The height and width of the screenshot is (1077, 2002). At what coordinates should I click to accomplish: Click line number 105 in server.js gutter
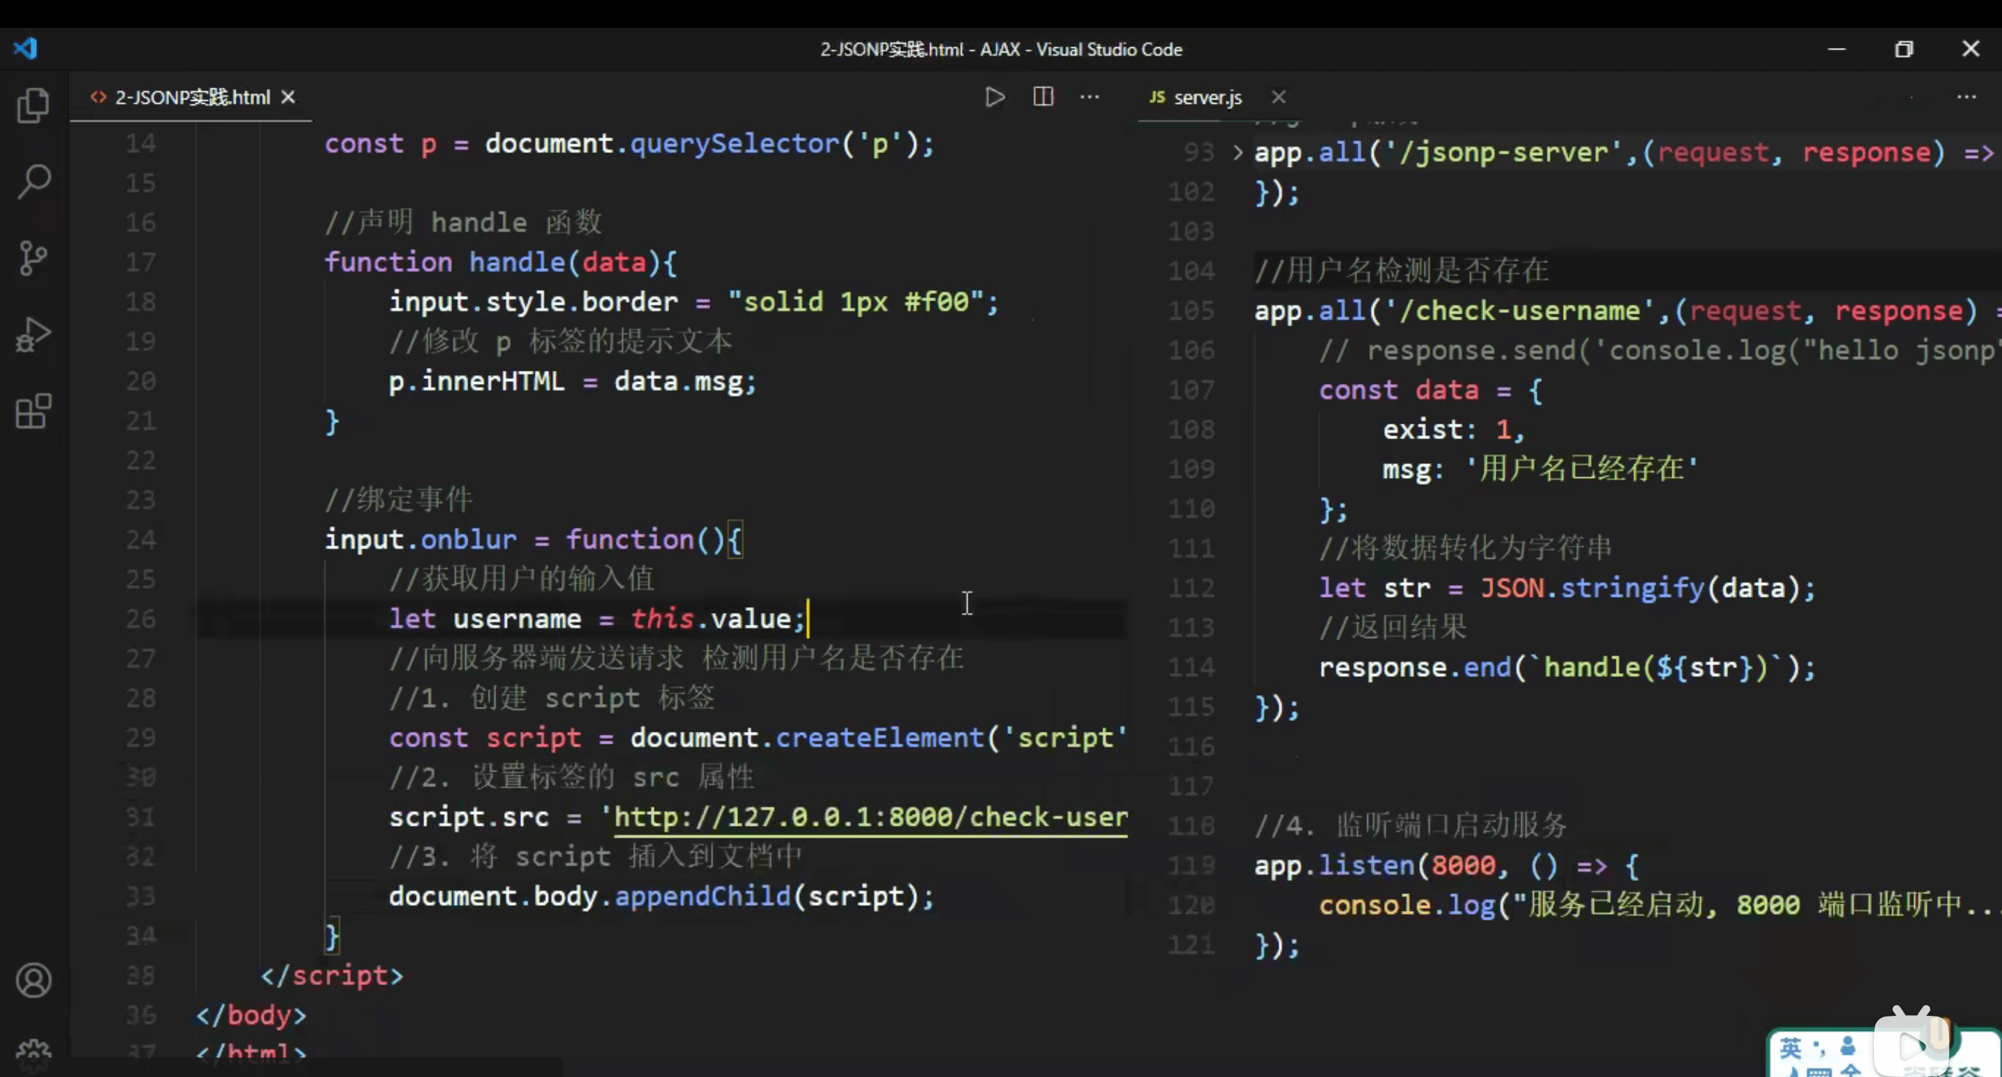[1192, 311]
